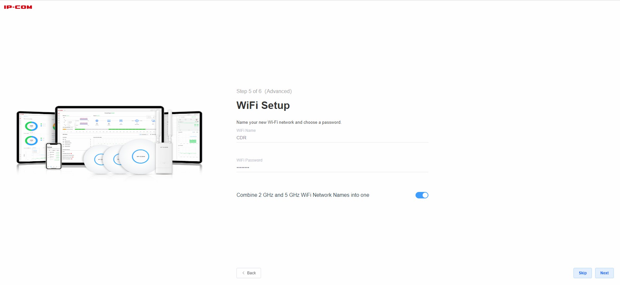The width and height of the screenshot is (620, 285).
Task: Click the front round ceiling access point
Action: [140, 157]
